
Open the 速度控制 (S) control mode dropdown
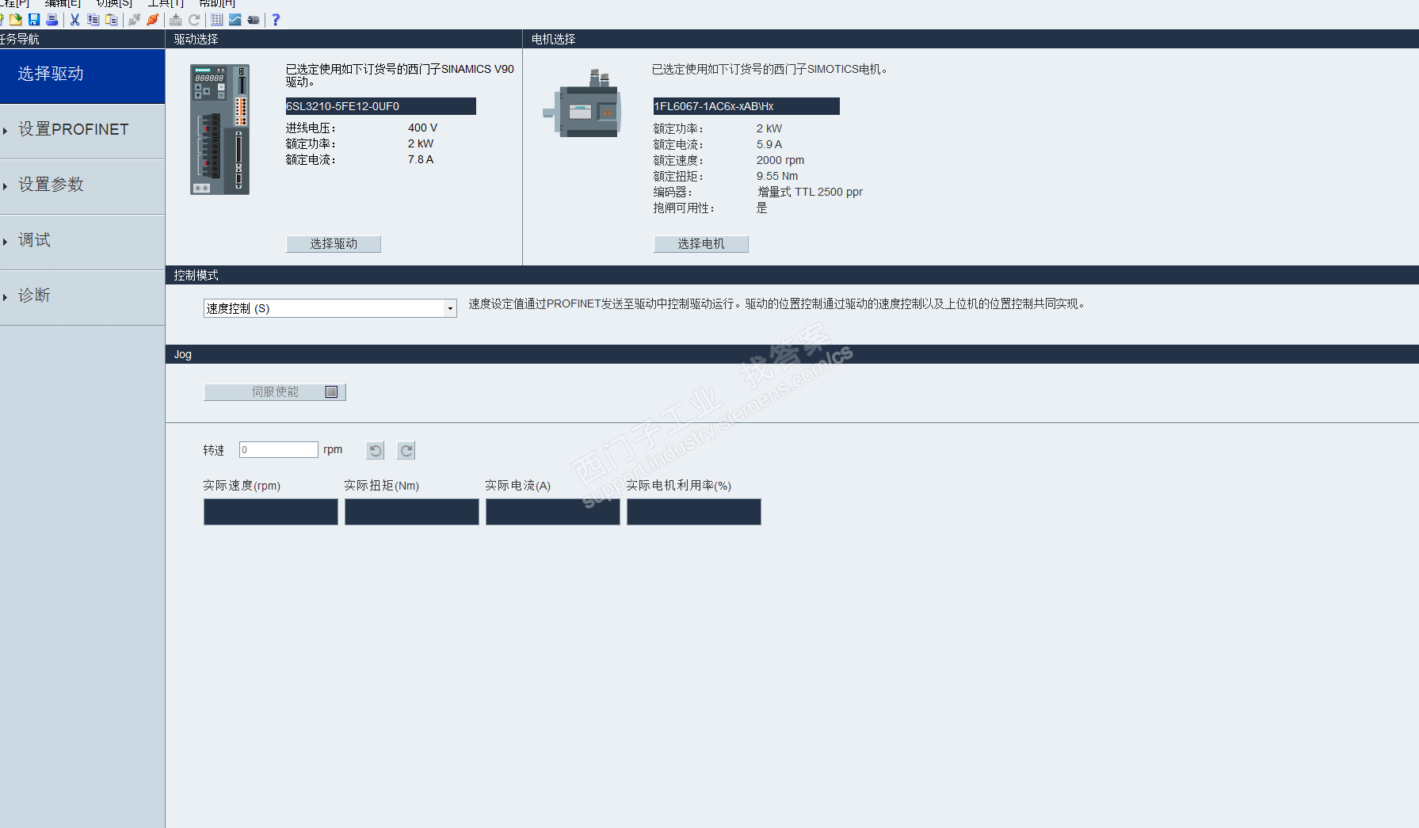click(x=330, y=308)
